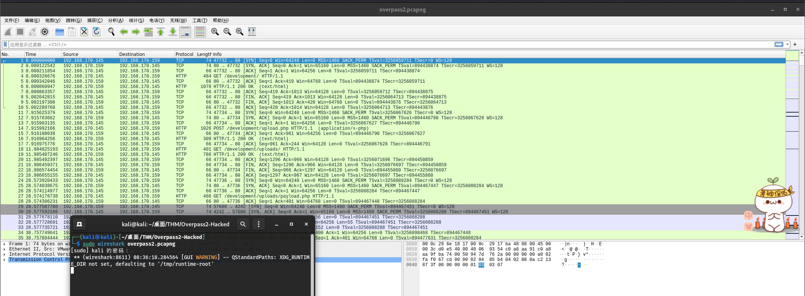
Task: Select packet 6 HTTP/1.1 200 OK row
Action: click(x=393, y=86)
